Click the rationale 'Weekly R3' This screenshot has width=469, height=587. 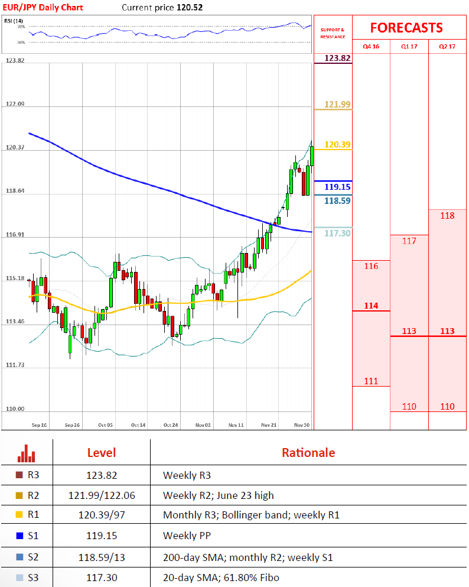pyautogui.click(x=187, y=475)
